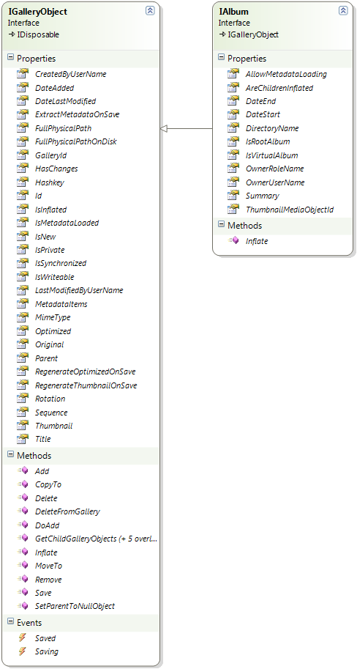Select the DoAdd method text

[48, 525]
